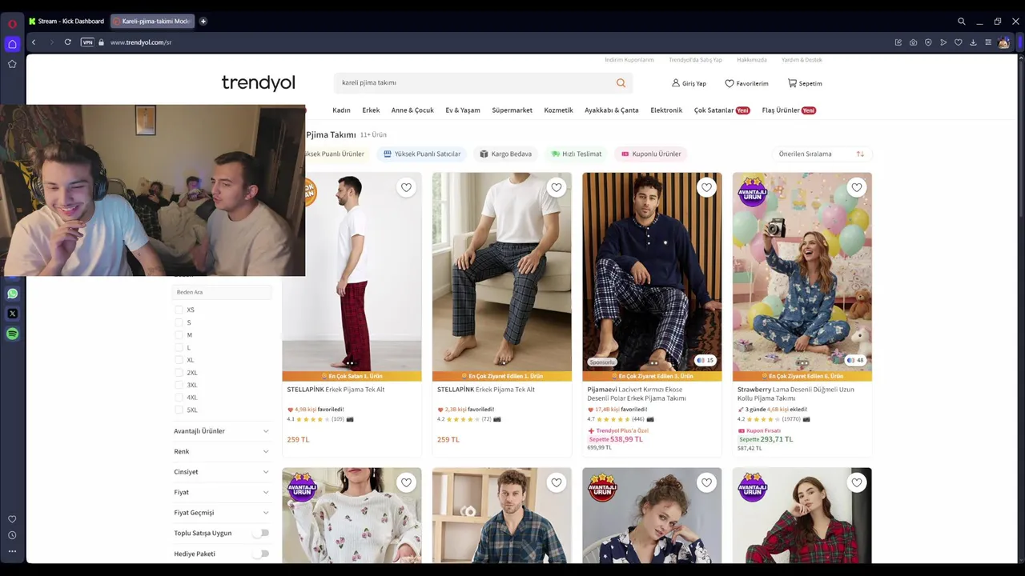Expand the Fiyat filter section
Screen dimensions: 1025x576
[222, 492]
